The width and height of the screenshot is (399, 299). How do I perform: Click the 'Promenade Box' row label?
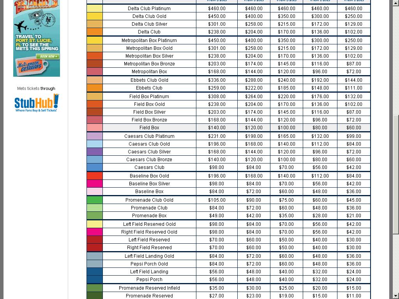click(149, 216)
